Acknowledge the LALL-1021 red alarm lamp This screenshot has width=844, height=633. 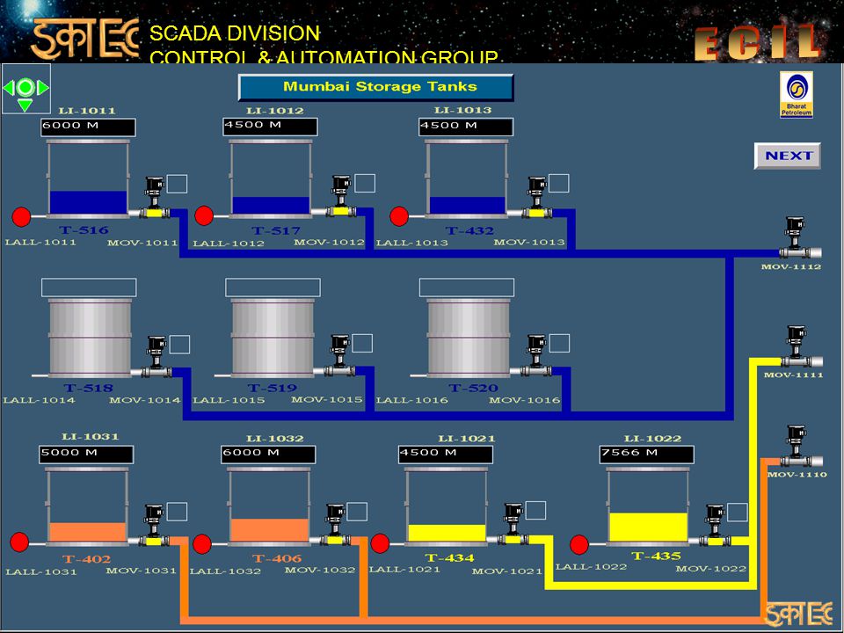tap(380, 543)
